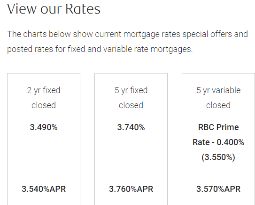Click the 3.490% rate value
The image size is (255, 205).
[x=44, y=127]
